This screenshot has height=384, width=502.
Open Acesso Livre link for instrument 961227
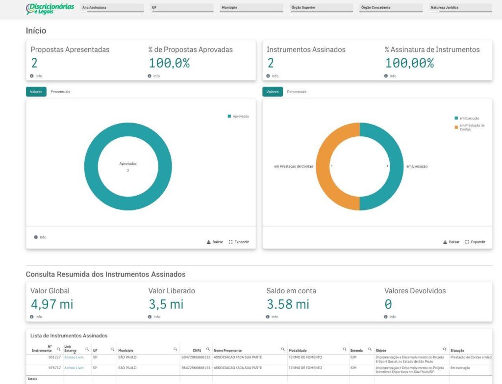click(74, 358)
